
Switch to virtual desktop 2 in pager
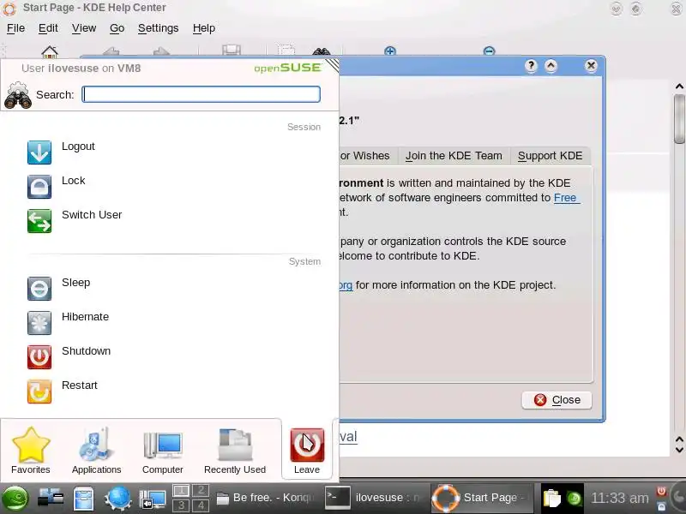(201, 490)
